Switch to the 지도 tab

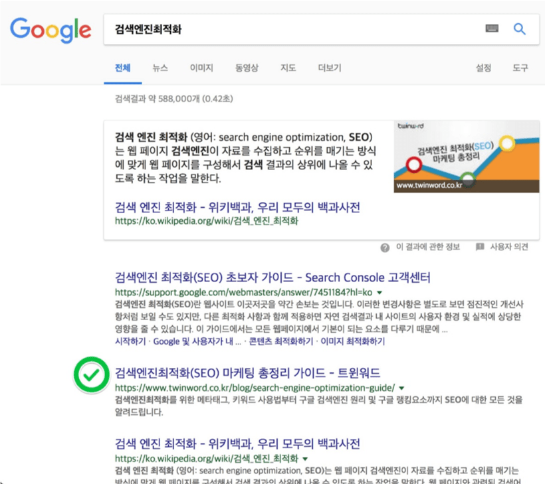tap(288, 69)
